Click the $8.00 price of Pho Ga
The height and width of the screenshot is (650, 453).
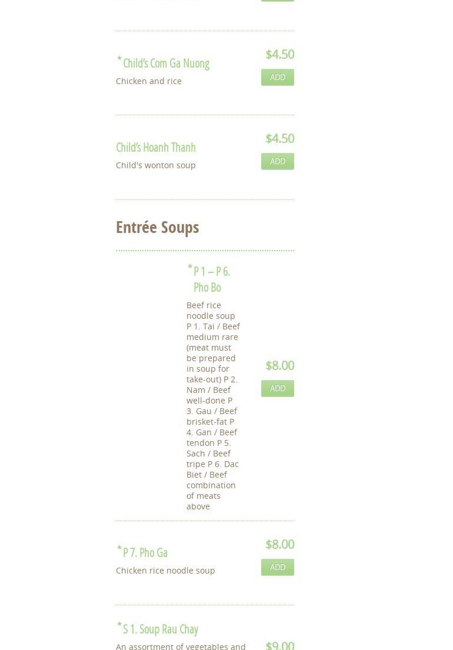pos(279,545)
